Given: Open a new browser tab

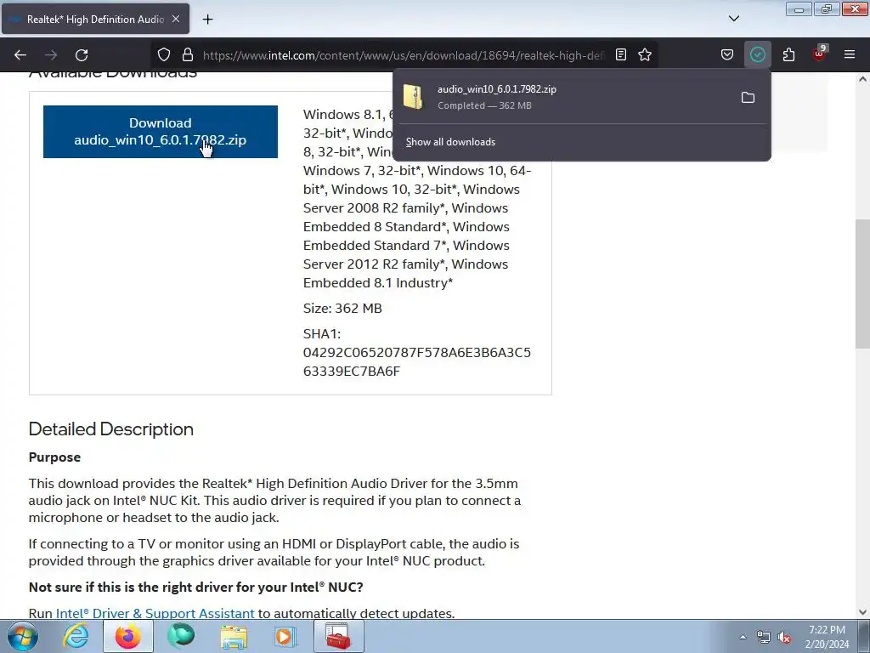Looking at the screenshot, I should click(x=207, y=19).
